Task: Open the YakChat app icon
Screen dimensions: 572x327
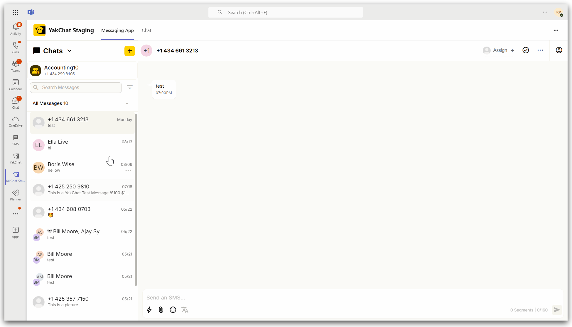Action: click(16, 159)
